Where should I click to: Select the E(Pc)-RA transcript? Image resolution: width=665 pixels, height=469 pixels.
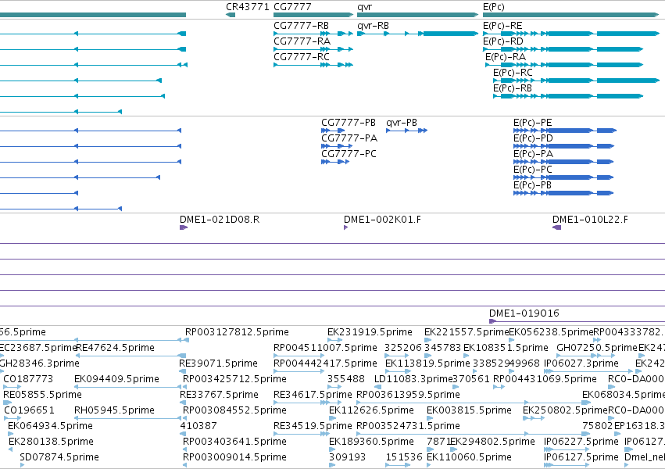click(x=564, y=65)
